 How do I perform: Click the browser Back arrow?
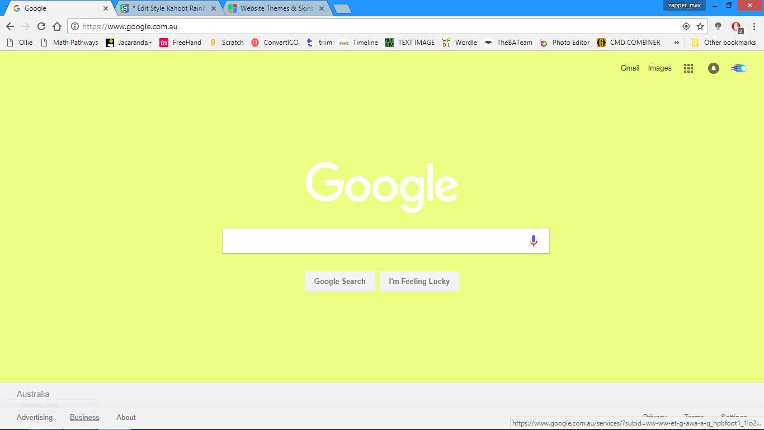click(x=10, y=26)
